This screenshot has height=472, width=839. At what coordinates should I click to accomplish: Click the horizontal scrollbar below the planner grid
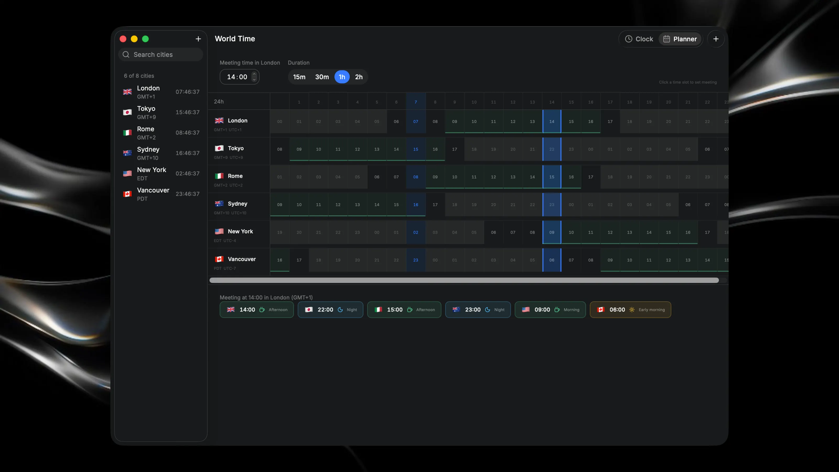pyautogui.click(x=464, y=280)
